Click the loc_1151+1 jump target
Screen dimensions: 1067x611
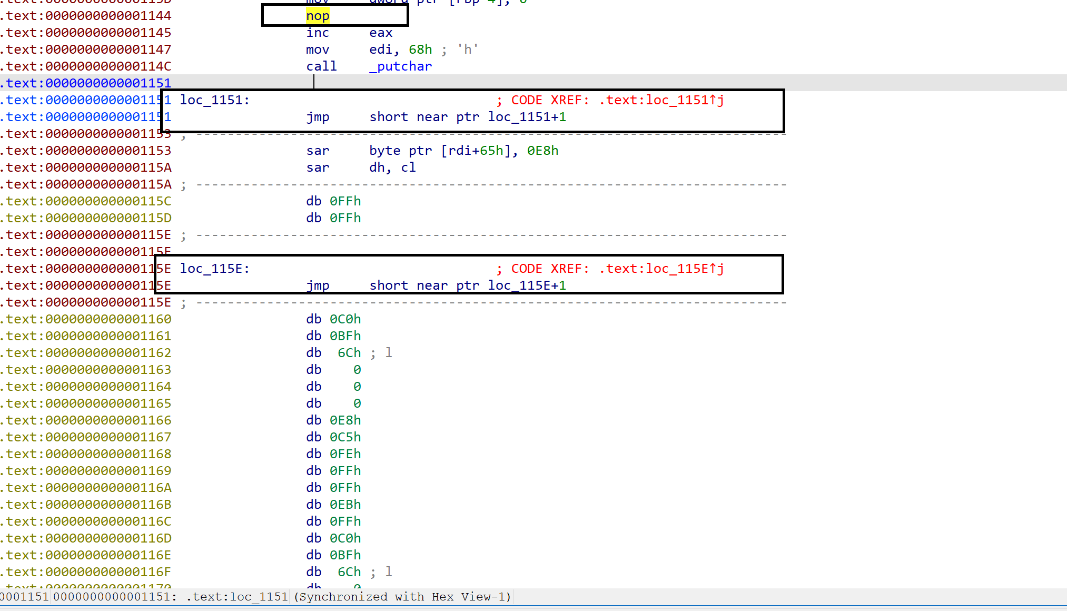[527, 117]
